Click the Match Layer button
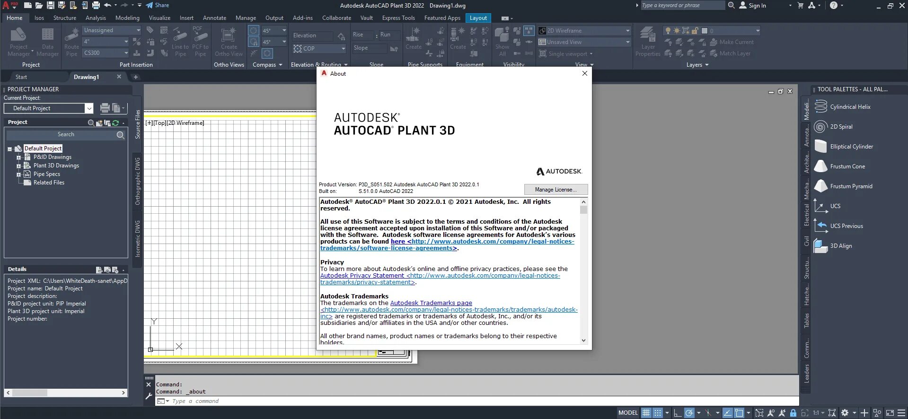Image resolution: width=908 pixels, height=419 pixels. [x=730, y=53]
